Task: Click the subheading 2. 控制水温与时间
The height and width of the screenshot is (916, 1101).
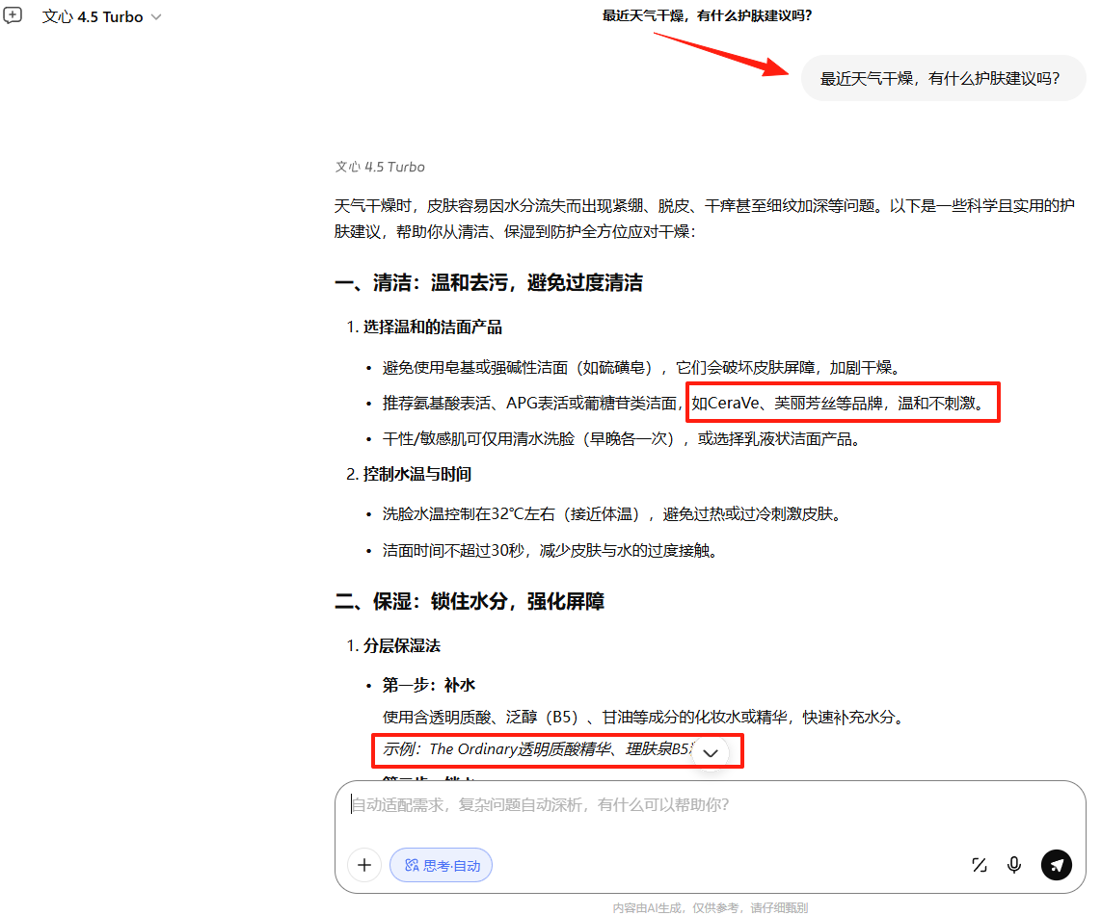Action: 409,474
